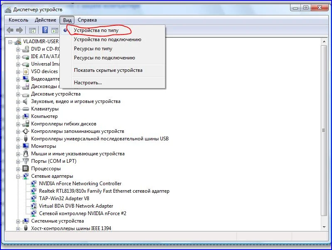
Task: Select NVIDIA nForce Networking Controller
Action: (80, 184)
